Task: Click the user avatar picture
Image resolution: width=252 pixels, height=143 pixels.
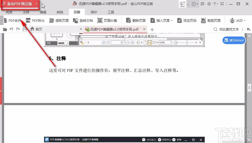Action: [183, 4]
